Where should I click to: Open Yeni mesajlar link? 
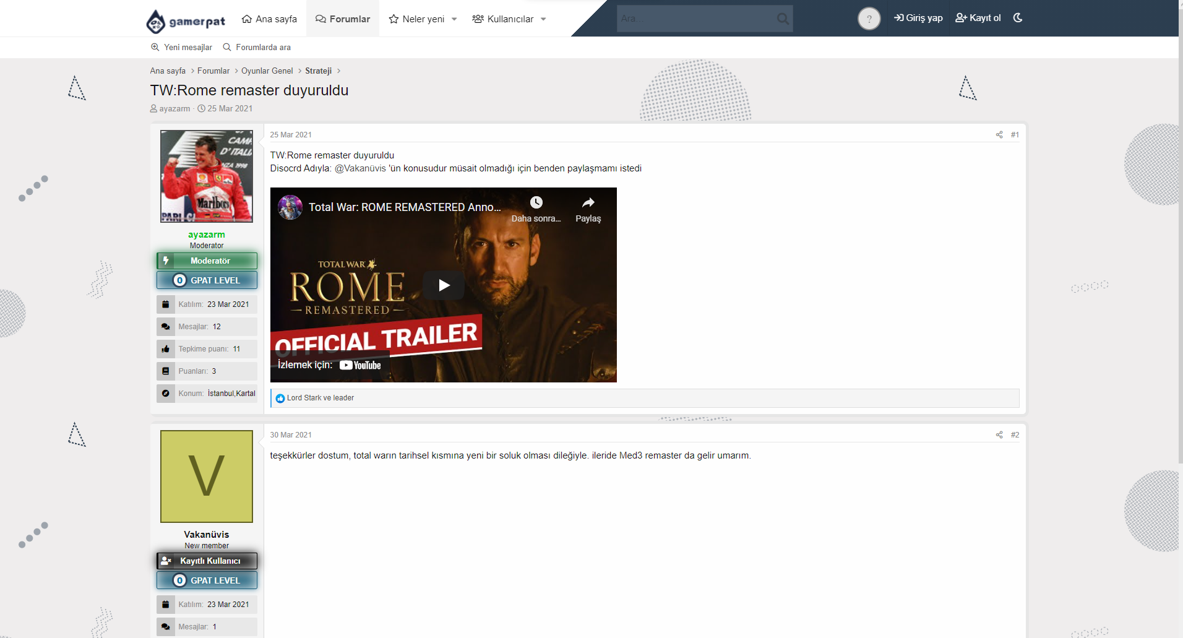coord(181,47)
